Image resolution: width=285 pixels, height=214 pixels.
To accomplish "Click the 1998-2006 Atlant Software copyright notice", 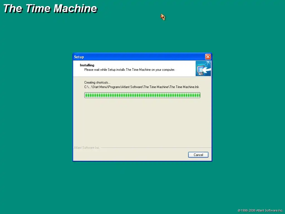I will click(260, 210).
